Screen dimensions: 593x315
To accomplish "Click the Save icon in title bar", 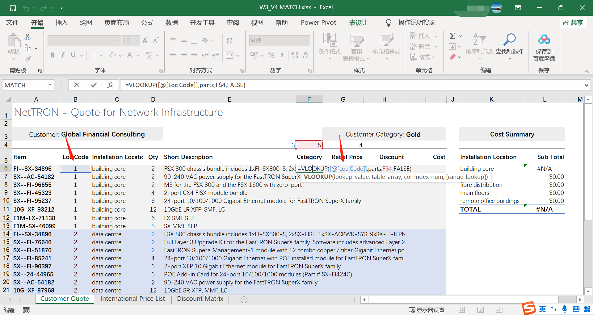I will [x=13, y=8].
